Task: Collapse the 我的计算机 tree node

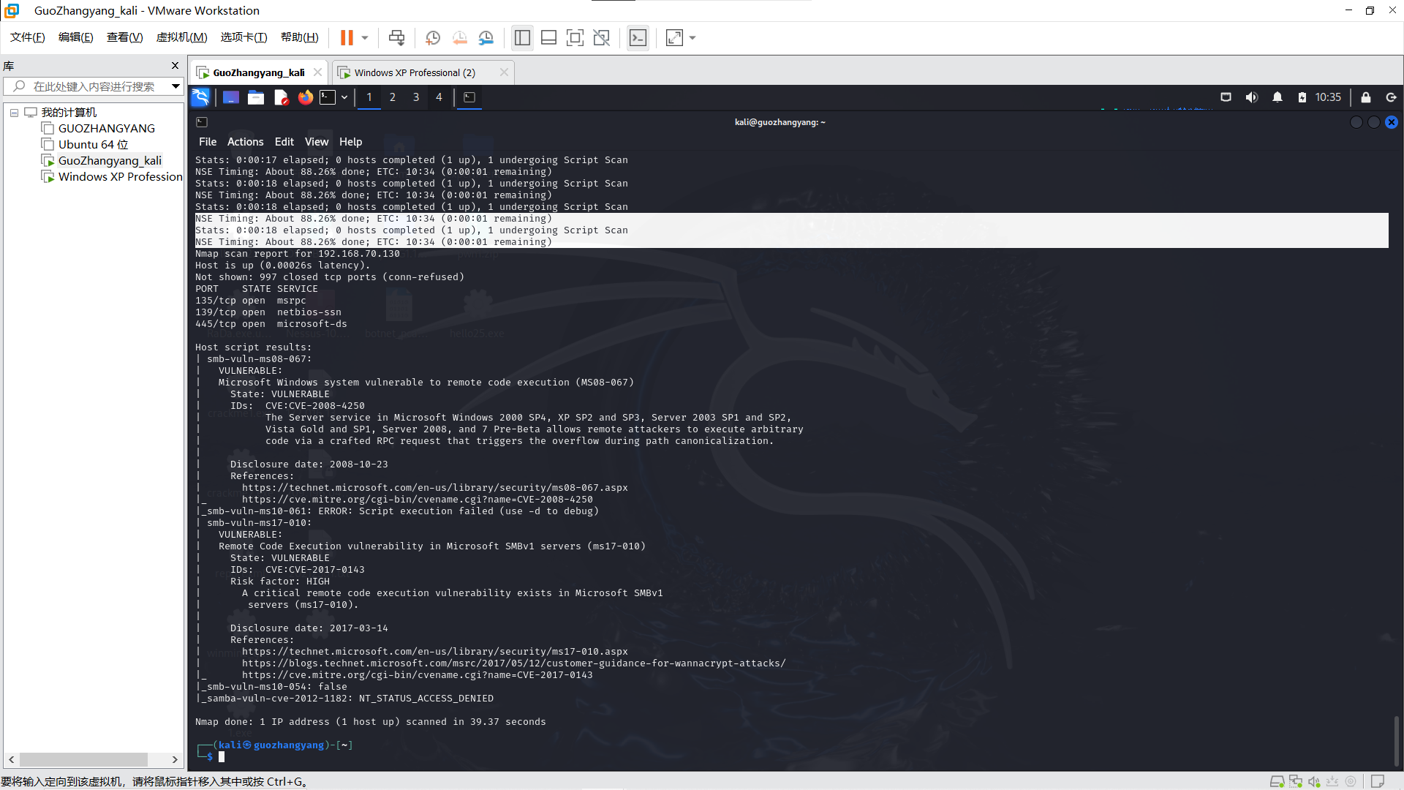Action: [x=14, y=113]
